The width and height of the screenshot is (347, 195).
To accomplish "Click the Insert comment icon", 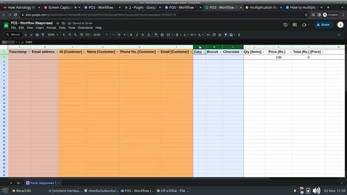I will click(x=214, y=35).
